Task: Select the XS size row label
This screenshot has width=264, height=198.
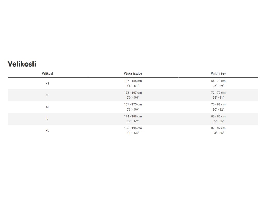Action: (47, 83)
